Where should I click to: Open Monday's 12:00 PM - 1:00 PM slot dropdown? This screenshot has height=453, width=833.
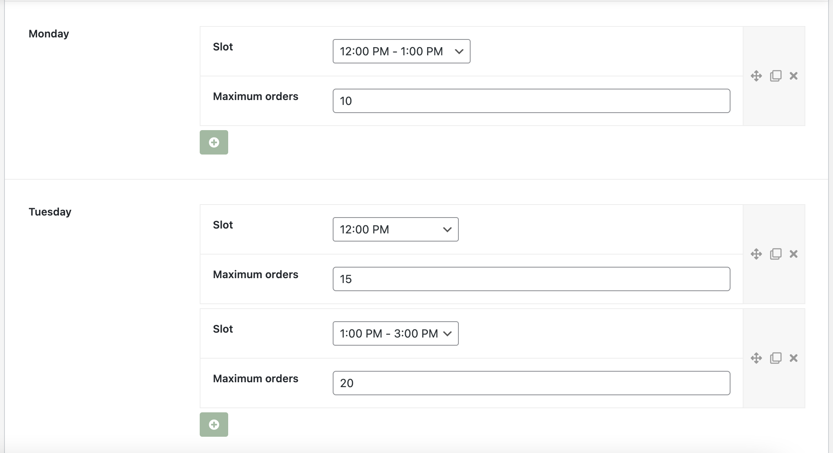[x=401, y=51]
